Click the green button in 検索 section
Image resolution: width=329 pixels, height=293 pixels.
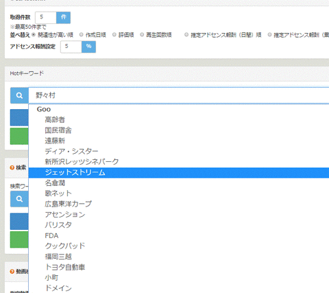click(x=19, y=239)
